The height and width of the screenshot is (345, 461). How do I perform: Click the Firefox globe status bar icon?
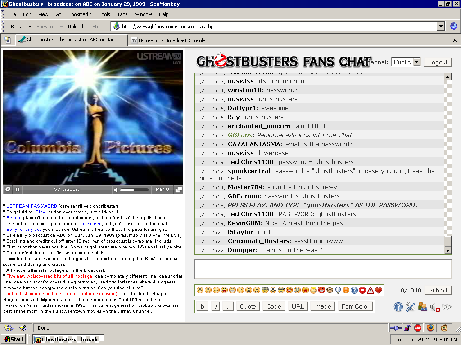430,327
